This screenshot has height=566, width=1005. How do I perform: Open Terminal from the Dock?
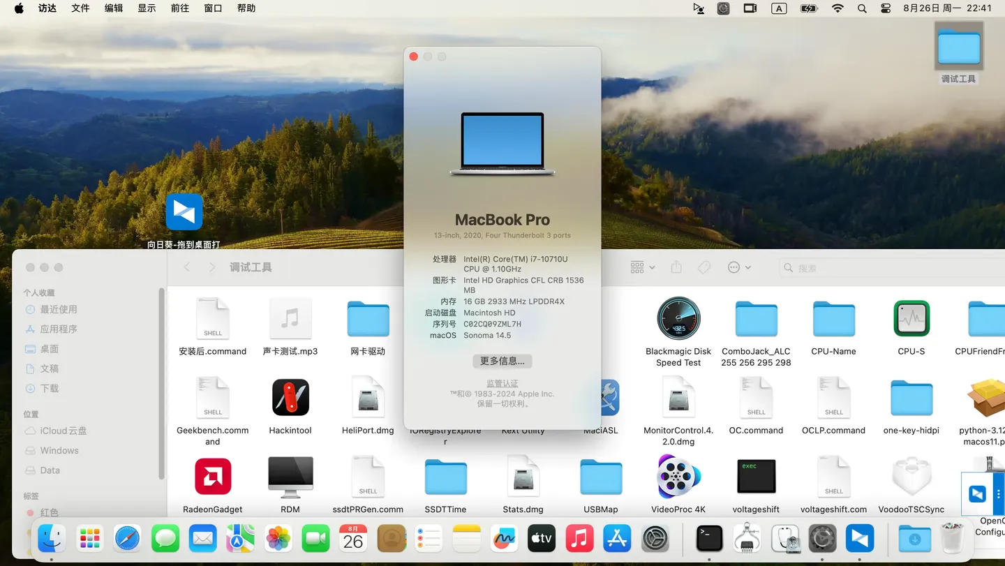709,539
